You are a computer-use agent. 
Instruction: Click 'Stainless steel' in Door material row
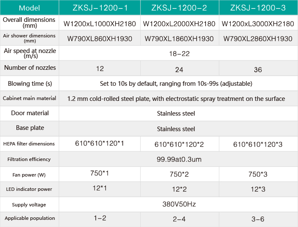coord(176,113)
